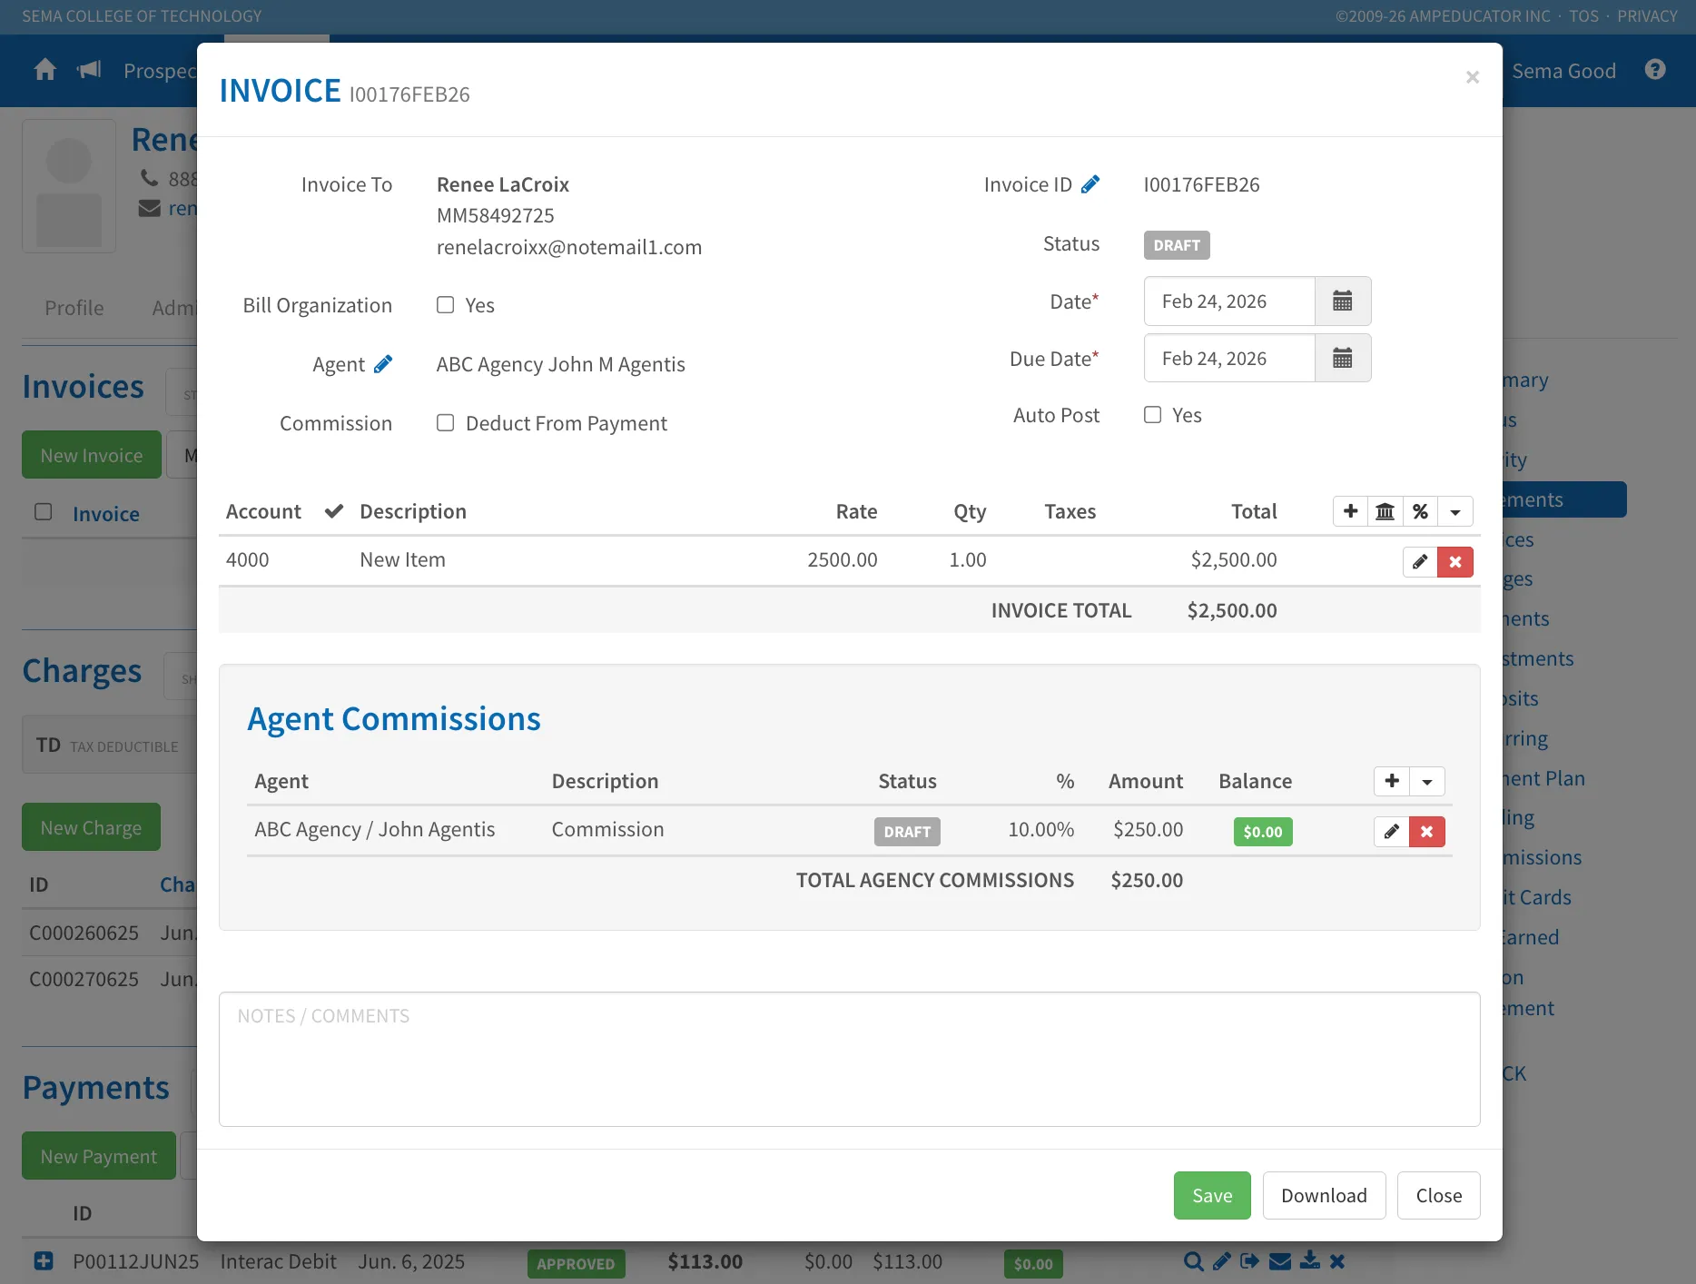Check Bill Organization Yes checkbox
The image size is (1696, 1284).
(445, 305)
